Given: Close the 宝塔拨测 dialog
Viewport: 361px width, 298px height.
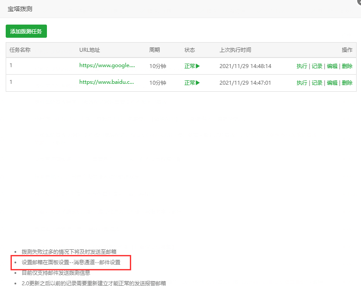Looking at the screenshot, I should coord(358,1).
